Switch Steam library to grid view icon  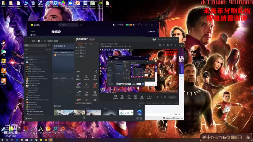(x=49, y=45)
